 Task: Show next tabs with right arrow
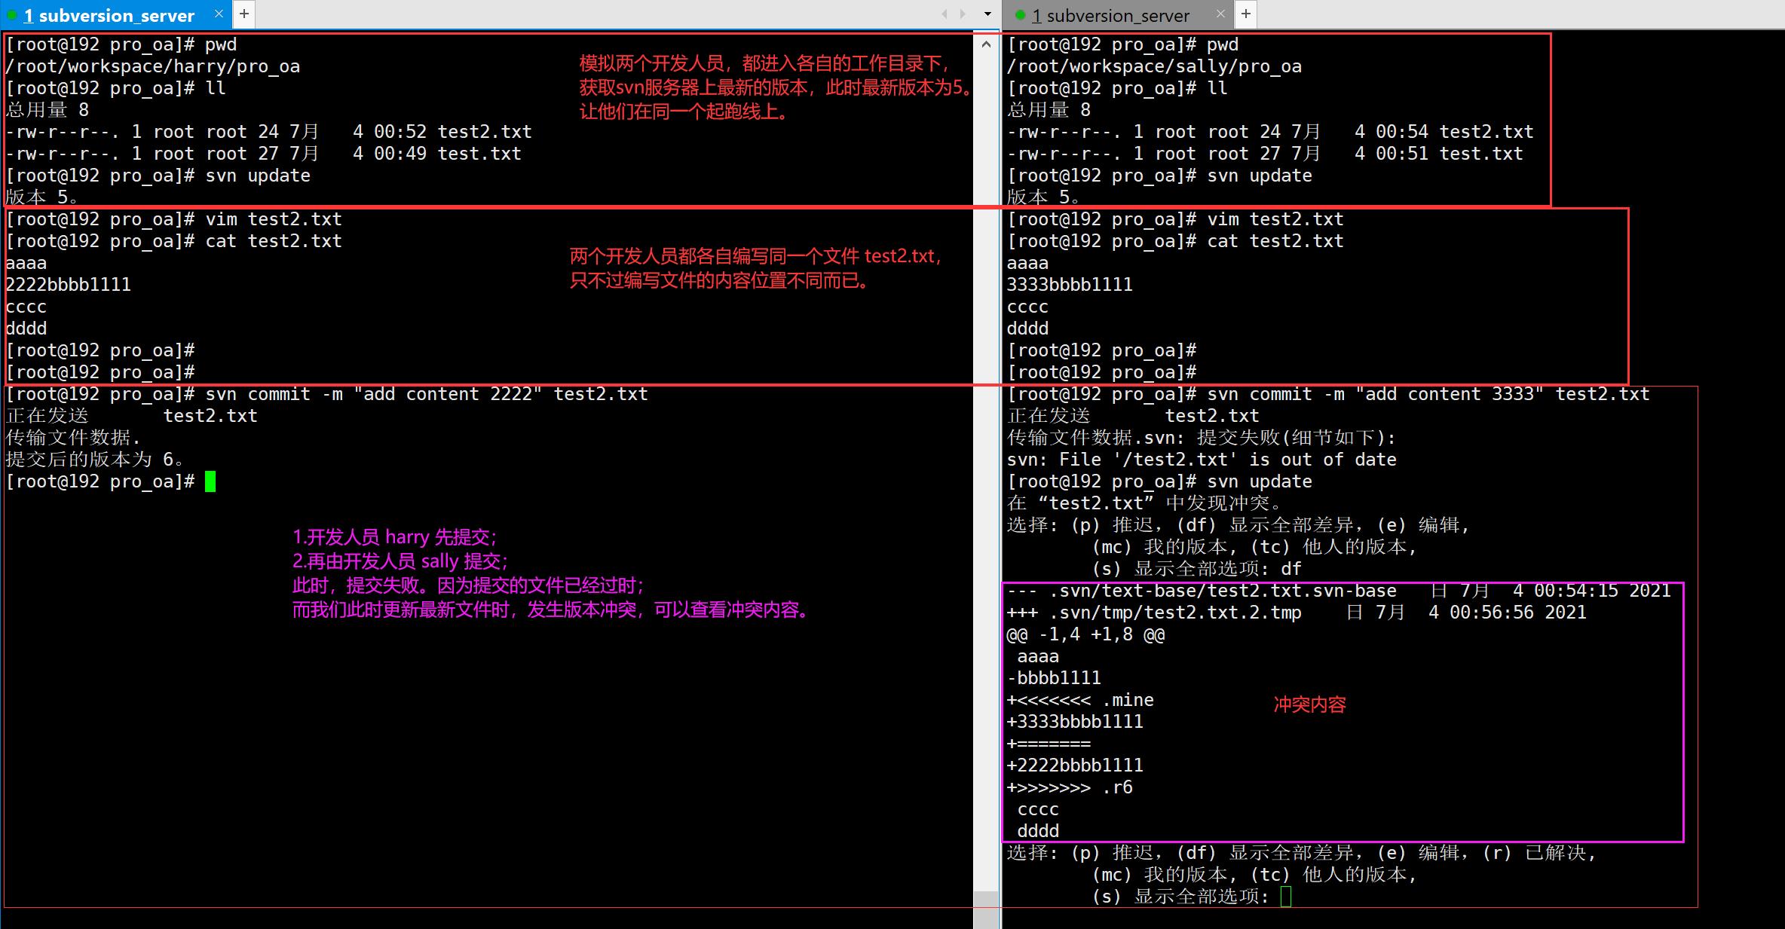[963, 14]
